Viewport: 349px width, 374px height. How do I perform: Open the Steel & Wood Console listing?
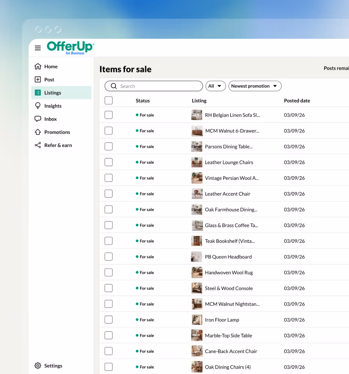[229, 288]
